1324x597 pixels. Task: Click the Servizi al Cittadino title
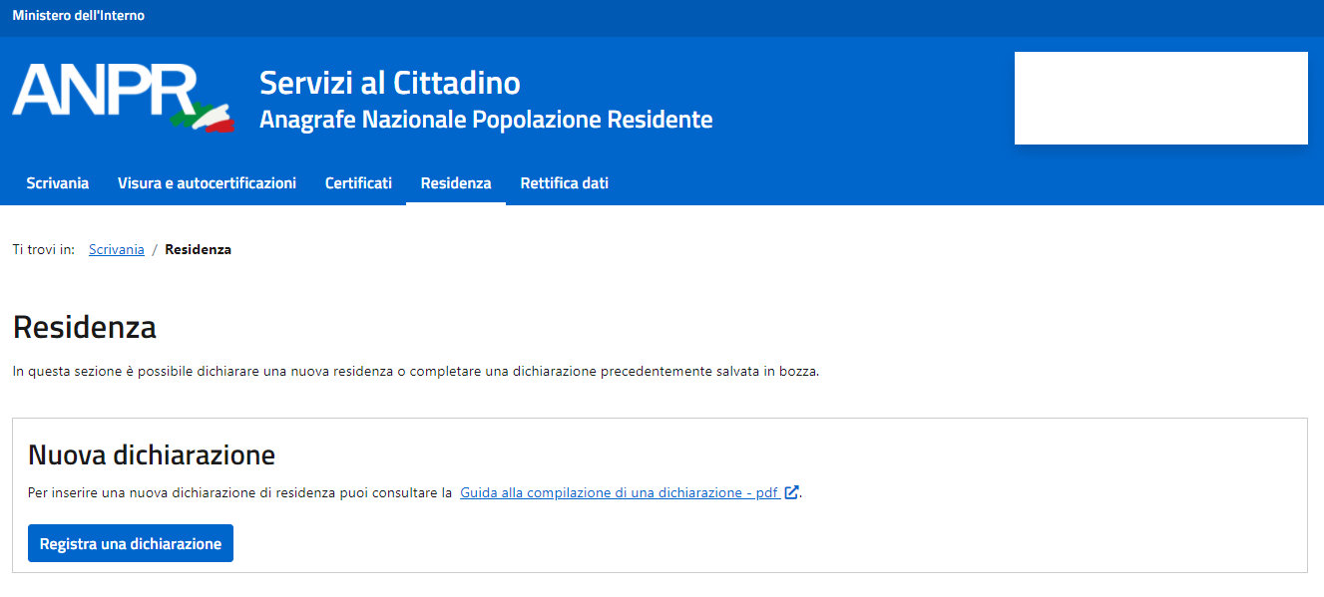tap(390, 82)
